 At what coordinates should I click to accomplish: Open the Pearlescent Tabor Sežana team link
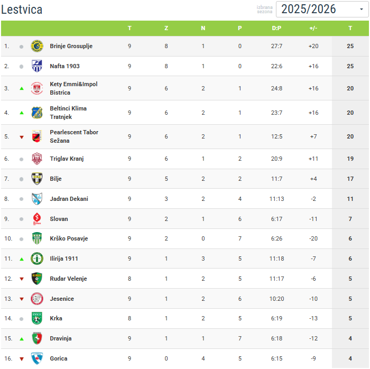74,136
